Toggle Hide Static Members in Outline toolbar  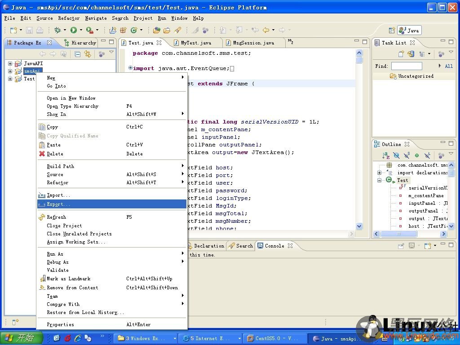tap(407, 155)
